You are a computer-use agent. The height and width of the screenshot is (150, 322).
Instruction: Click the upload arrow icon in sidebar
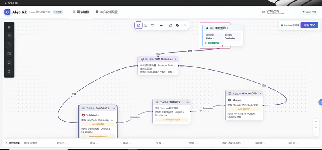[9, 71]
